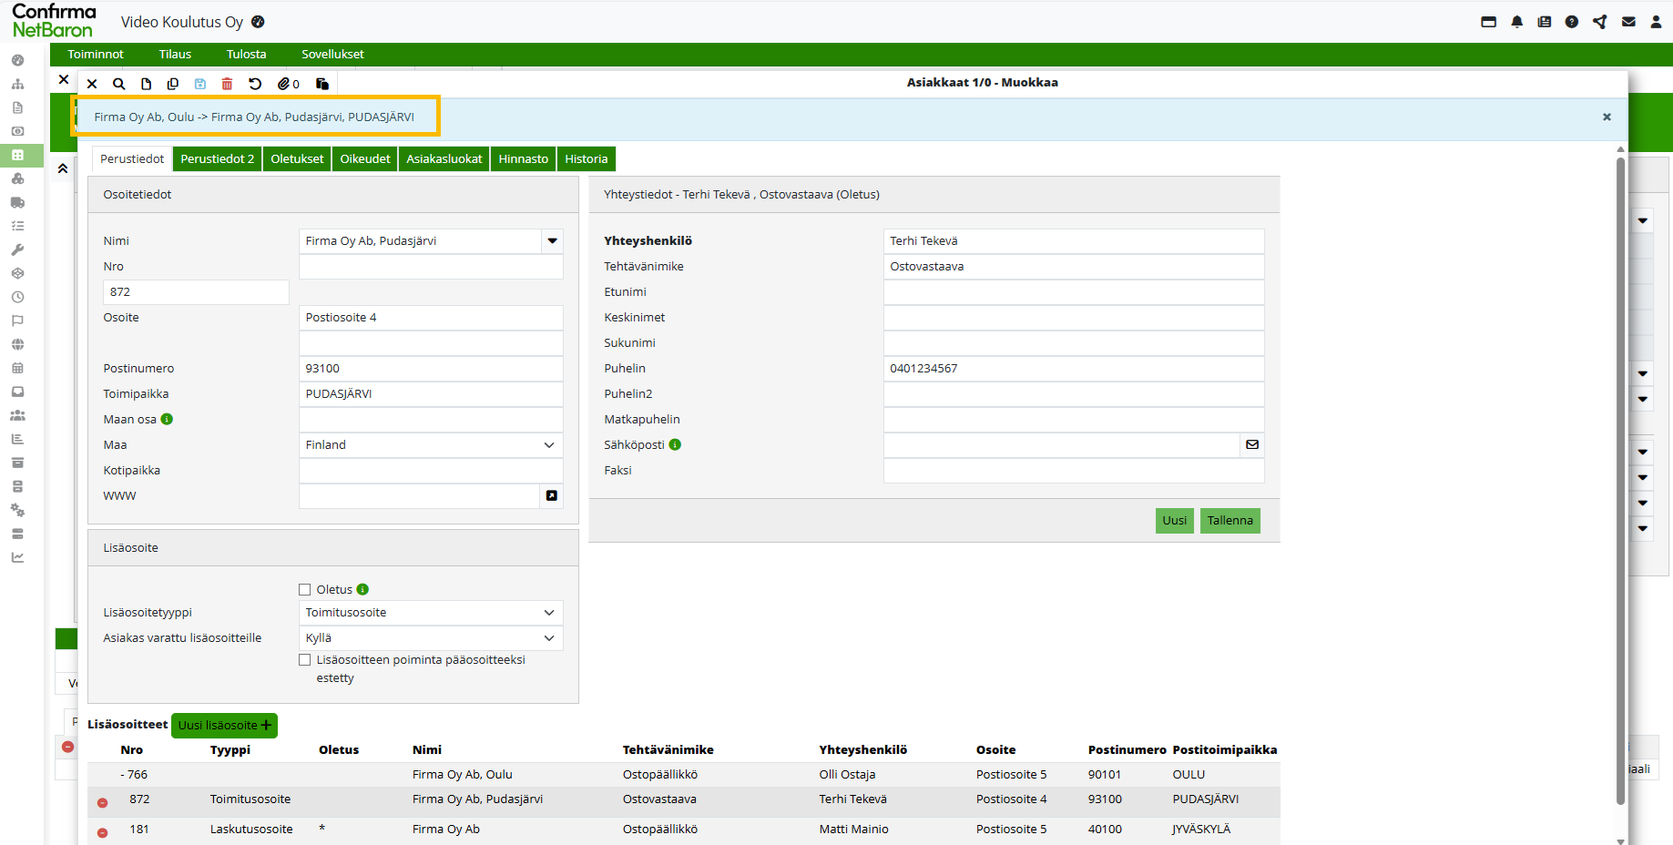This screenshot has width=1673, height=845.
Task: Open the Tulosta menu
Action: coord(246,54)
